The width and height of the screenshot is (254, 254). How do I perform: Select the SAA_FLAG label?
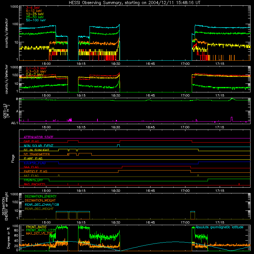[x=31, y=167]
